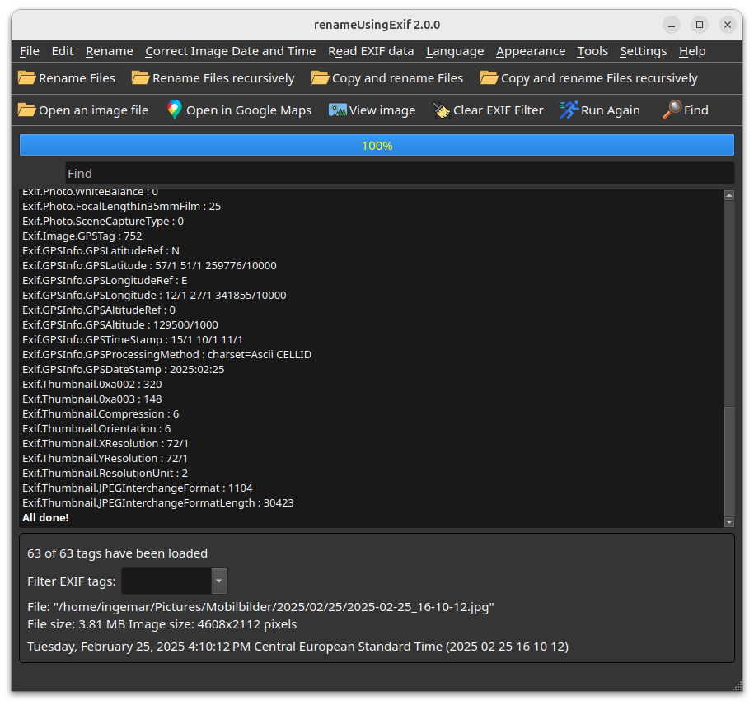Open the File menu
Image resolution: width=754 pixels, height=705 pixels.
30,51
